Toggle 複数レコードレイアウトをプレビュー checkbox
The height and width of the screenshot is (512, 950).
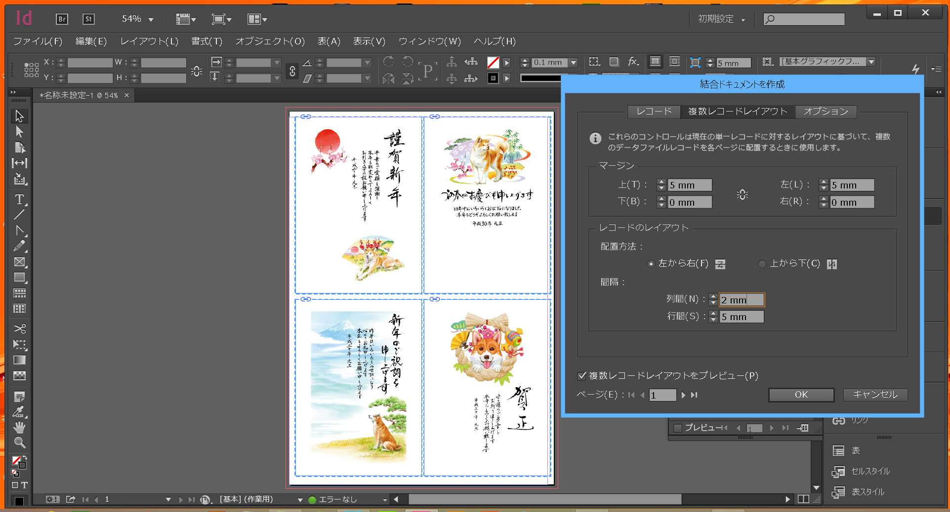(582, 376)
